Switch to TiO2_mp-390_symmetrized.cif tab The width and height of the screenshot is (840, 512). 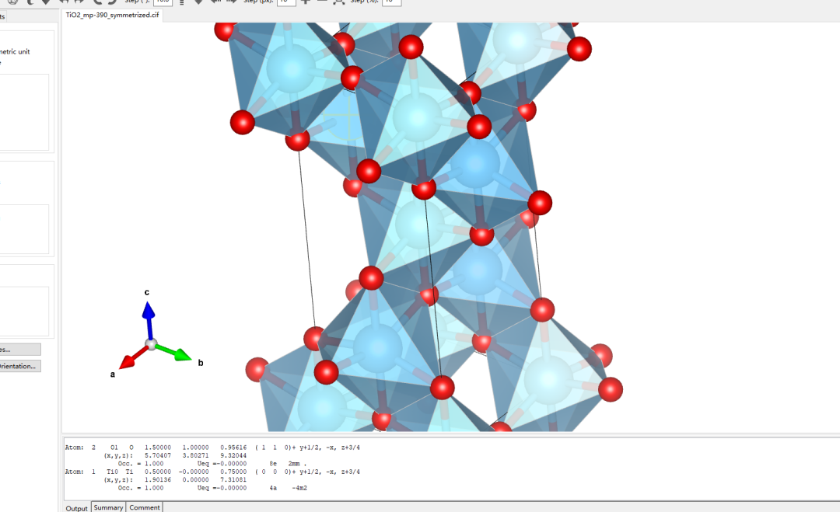pyautogui.click(x=113, y=15)
